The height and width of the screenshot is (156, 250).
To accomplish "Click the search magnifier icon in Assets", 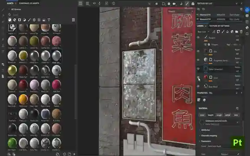I will (x=10, y=14).
